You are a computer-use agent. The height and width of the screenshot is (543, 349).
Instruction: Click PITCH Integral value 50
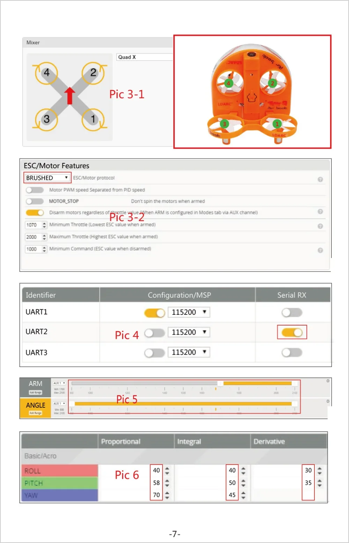[x=232, y=483]
